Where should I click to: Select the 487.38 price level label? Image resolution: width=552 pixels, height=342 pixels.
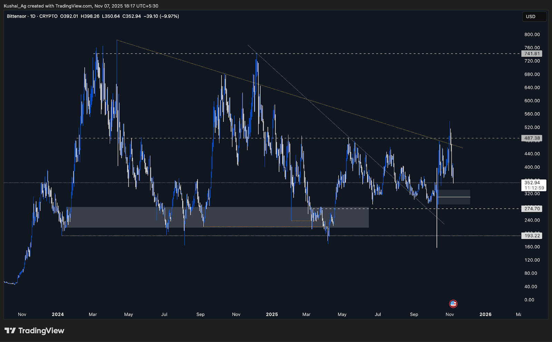pyautogui.click(x=532, y=138)
